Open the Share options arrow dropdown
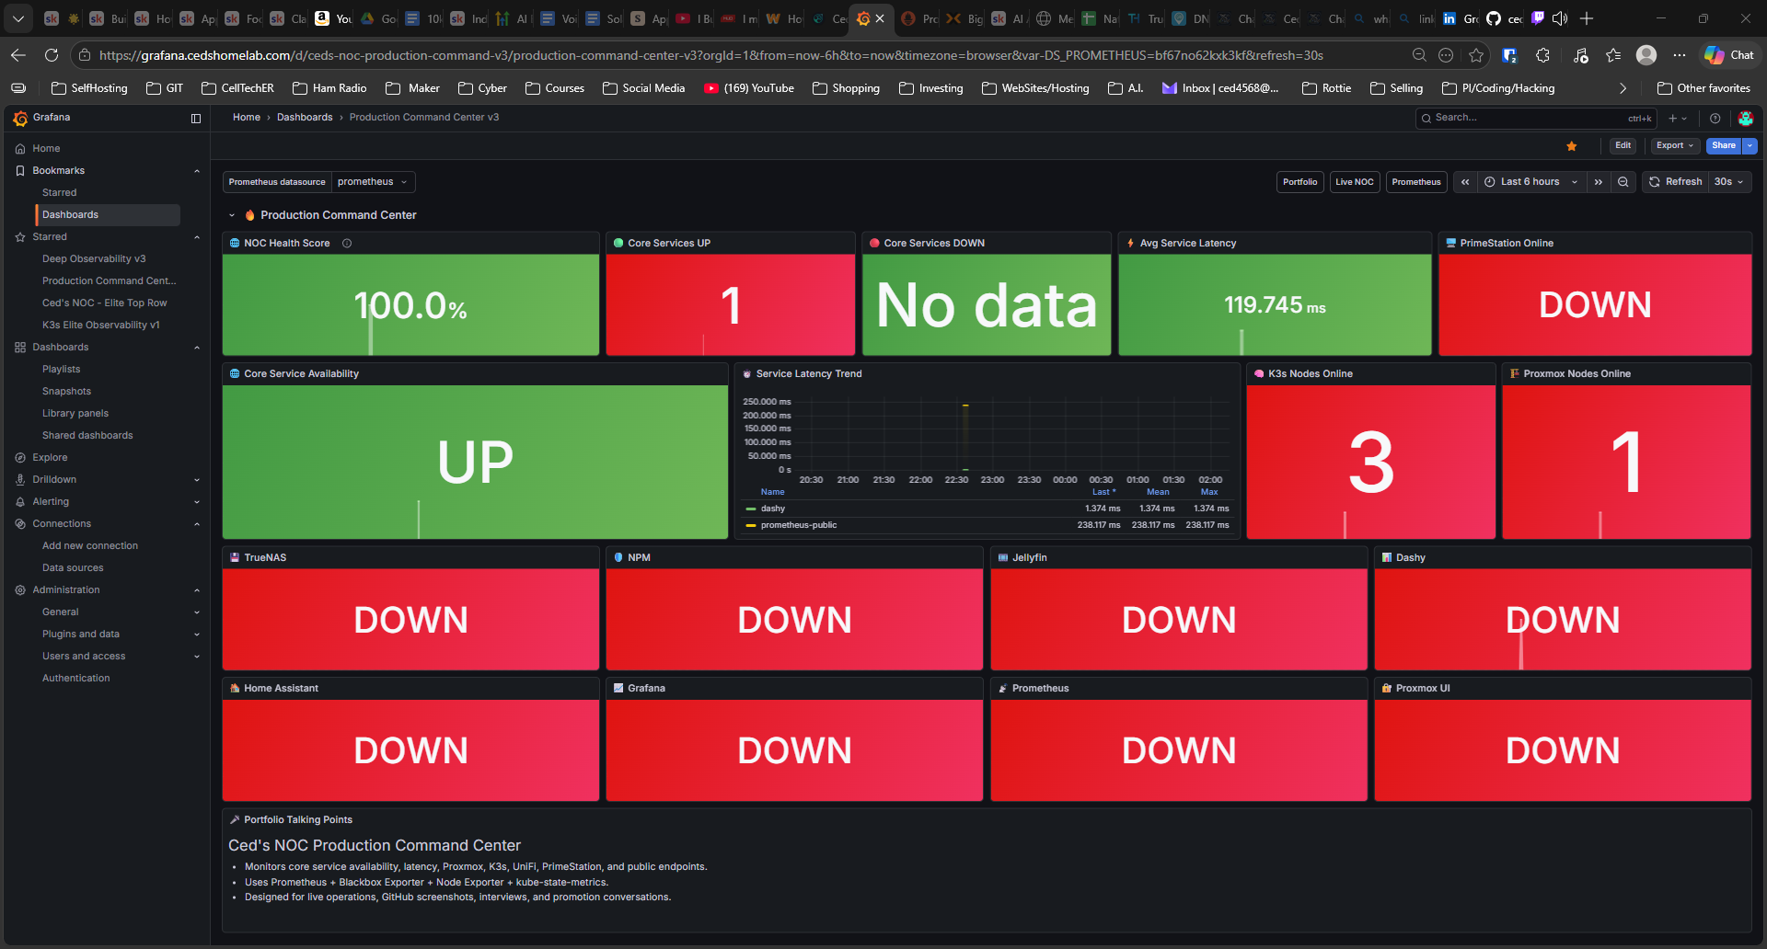Screen dimensions: 1767x949 1750,145
